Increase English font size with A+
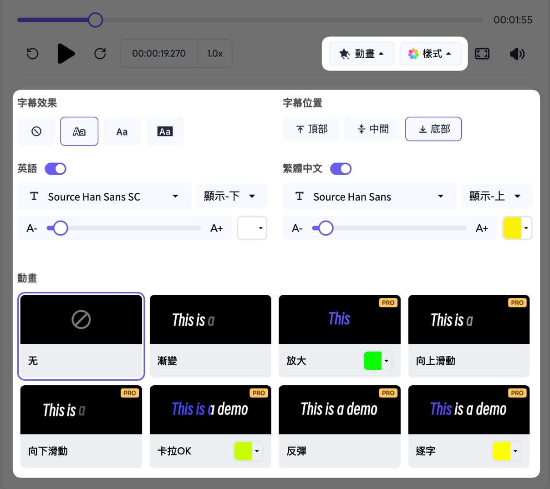 217,228
